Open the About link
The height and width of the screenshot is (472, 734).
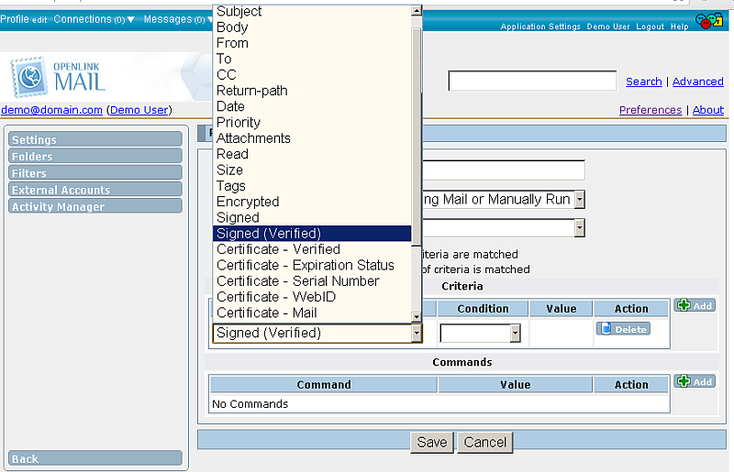[x=707, y=110]
